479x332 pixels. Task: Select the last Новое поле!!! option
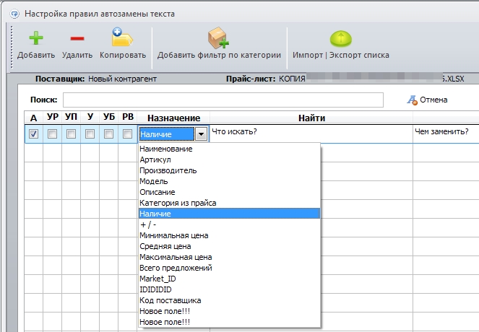coord(229,322)
